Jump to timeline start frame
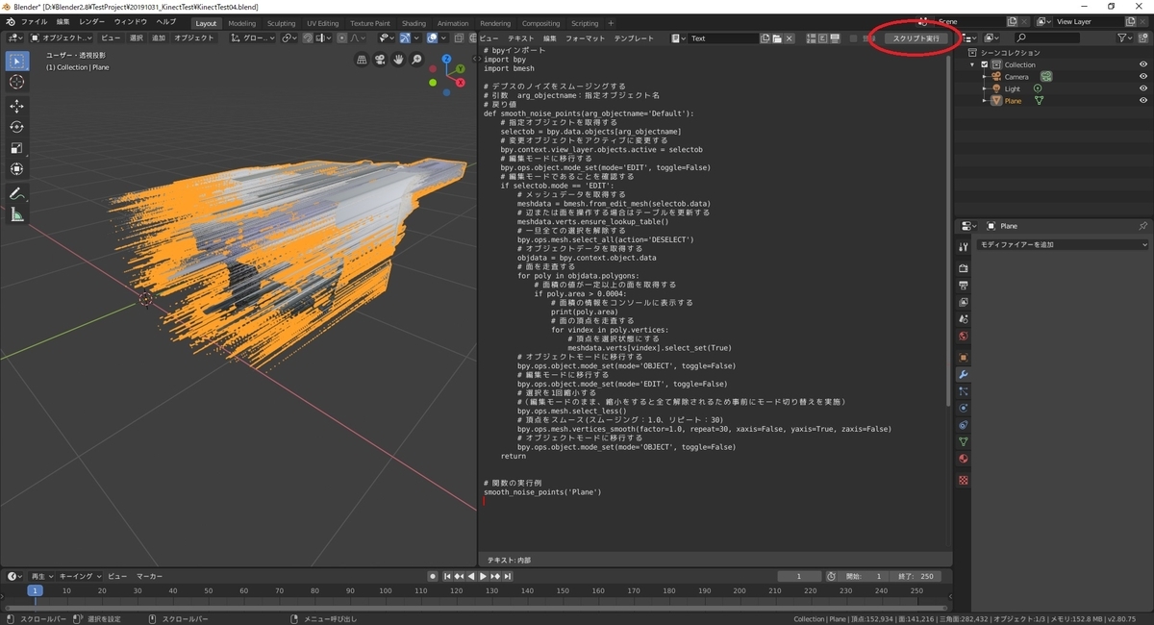Image resolution: width=1154 pixels, height=625 pixels. [x=447, y=576]
